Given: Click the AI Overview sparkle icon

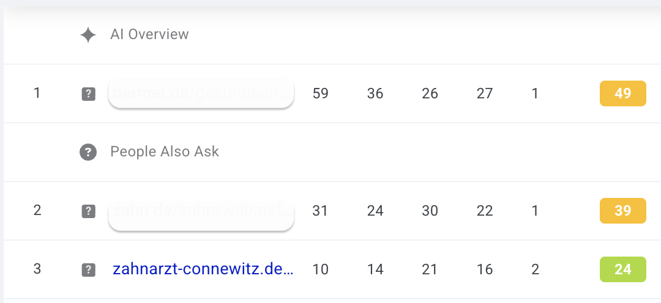Looking at the screenshot, I should [x=88, y=35].
